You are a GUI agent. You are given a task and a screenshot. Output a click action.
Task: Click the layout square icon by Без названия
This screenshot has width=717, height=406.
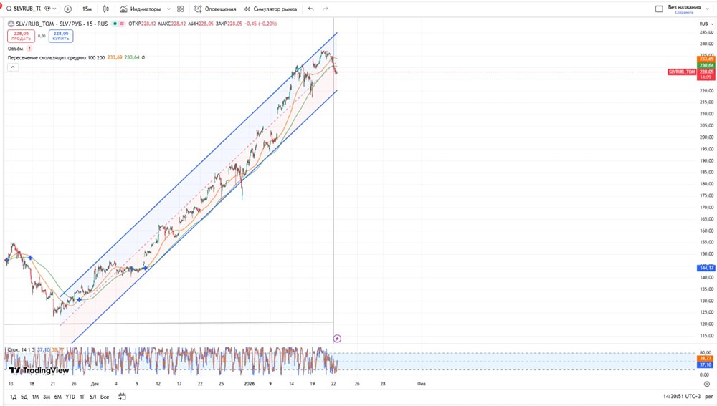tap(659, 9)
